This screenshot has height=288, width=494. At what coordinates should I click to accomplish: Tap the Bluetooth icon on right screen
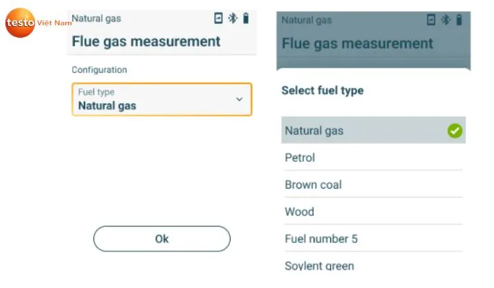pyautogui.click(x=445, y=20)
